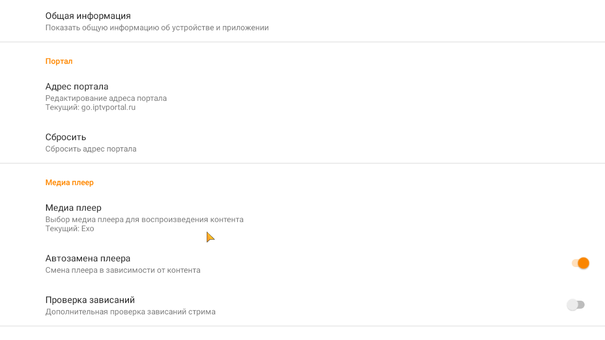Click the Проверка зависаний title text

pyautogui.click(x=90, y=300)
